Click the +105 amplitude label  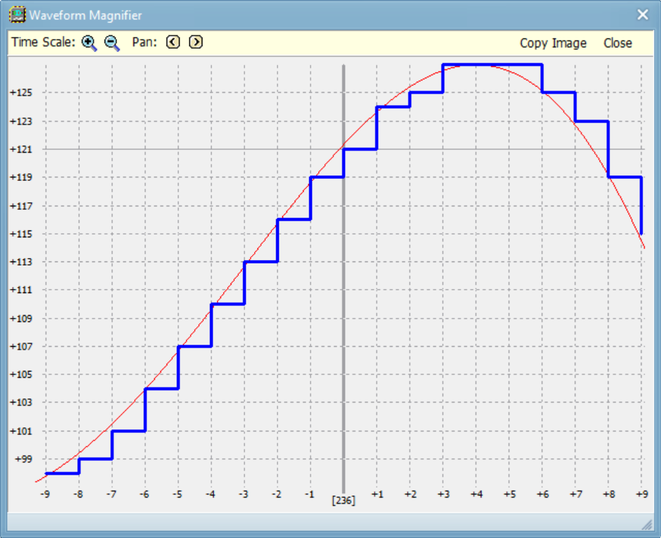click(x=21, y=374)
